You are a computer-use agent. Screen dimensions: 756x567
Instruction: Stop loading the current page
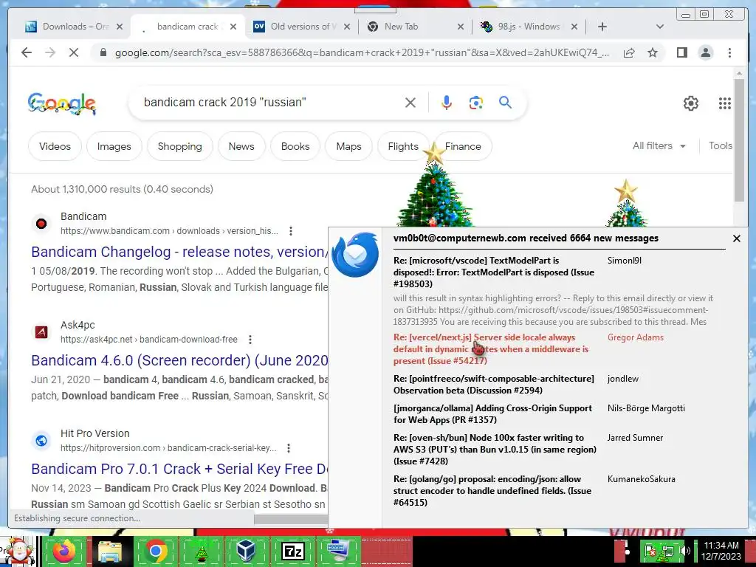74,52
